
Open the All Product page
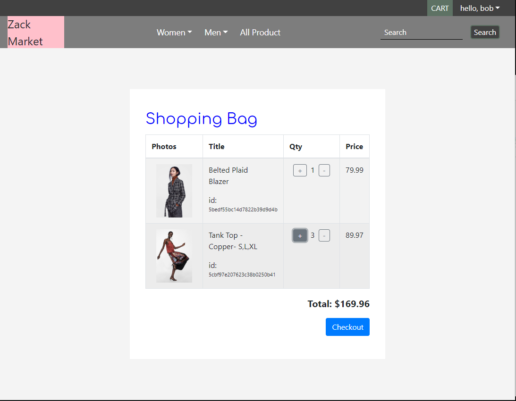point(260,32)
